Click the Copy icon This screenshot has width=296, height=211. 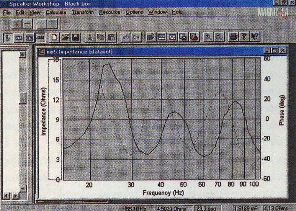coord(101,37)
